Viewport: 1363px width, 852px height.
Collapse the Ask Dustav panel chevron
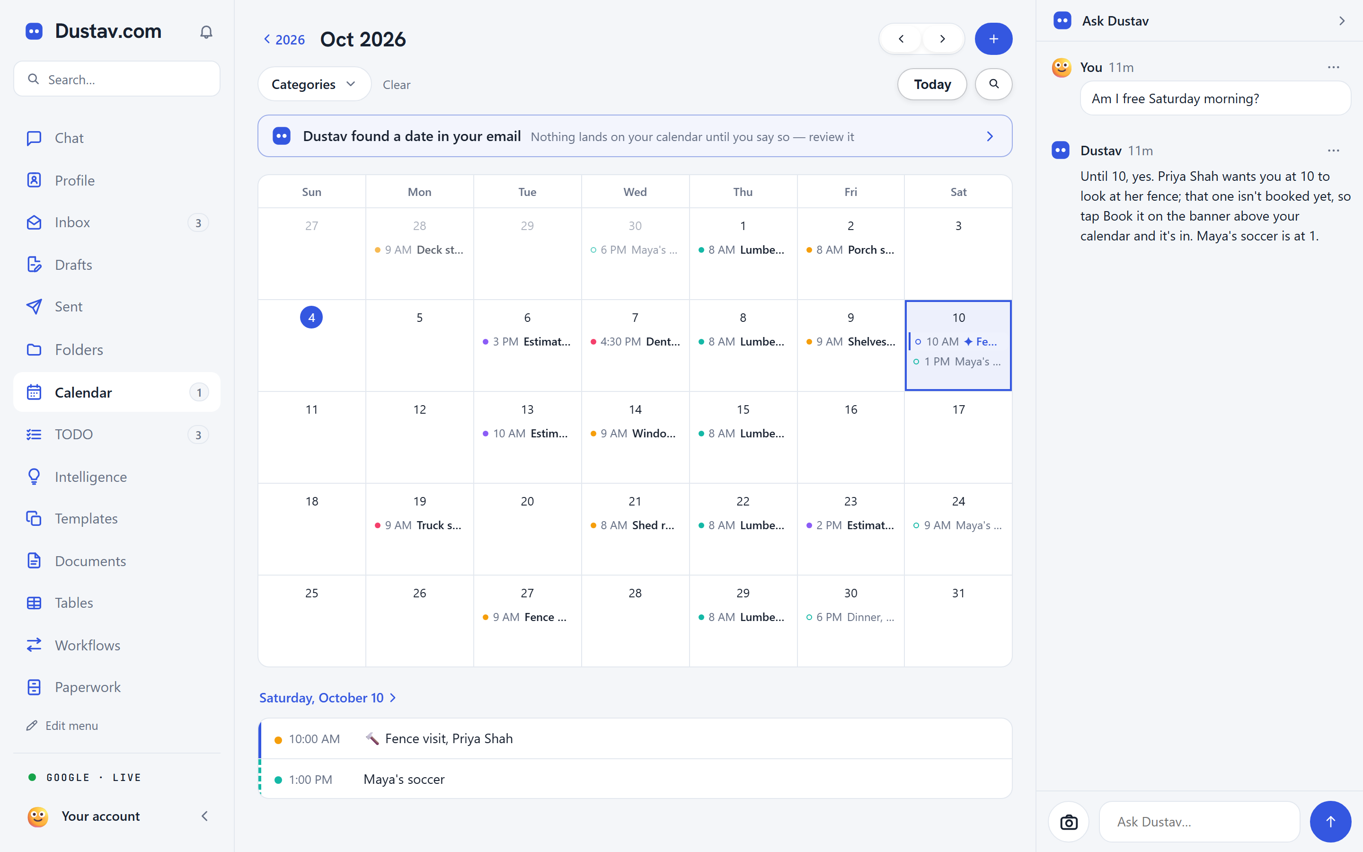[1342, 21]
